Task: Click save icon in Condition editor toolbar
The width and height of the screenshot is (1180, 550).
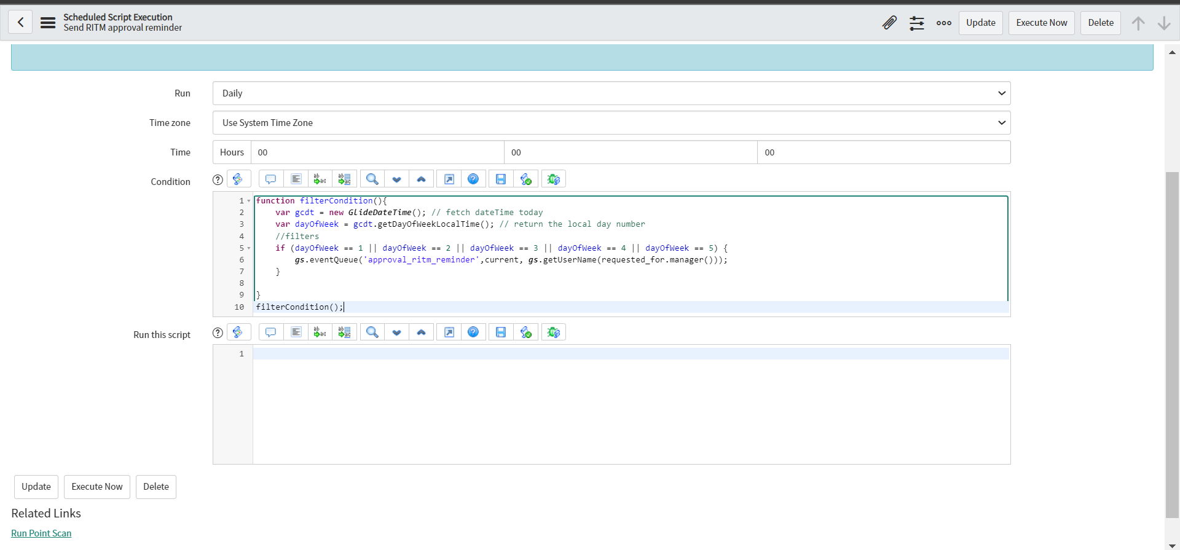Action: tap(501, 179)
